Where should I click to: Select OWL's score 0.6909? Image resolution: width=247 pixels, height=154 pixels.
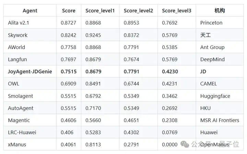[x=68, y=84]
